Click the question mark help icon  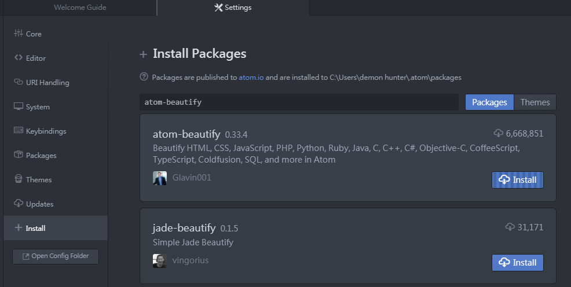144,77
